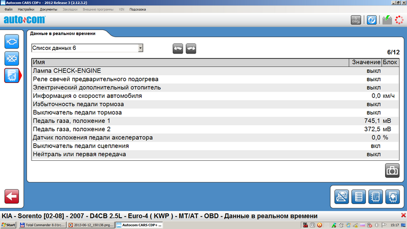Select Реле свечей предварительного подогрева row

215,79
